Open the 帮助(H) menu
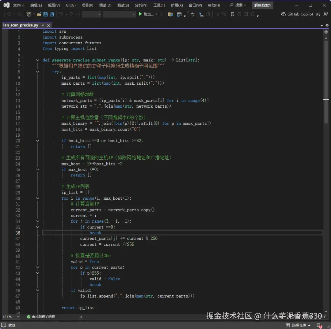 (x=214, y=5)
